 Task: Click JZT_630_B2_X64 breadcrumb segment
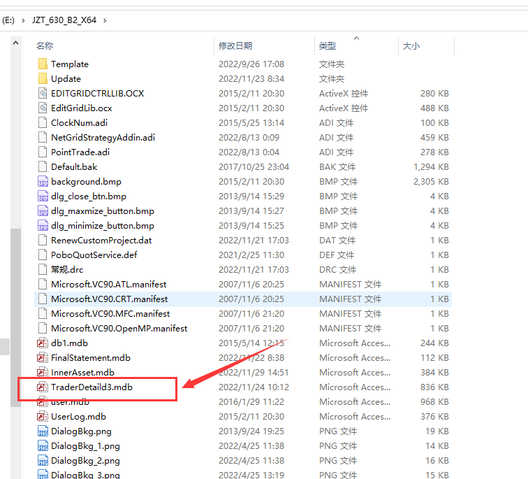64,20
